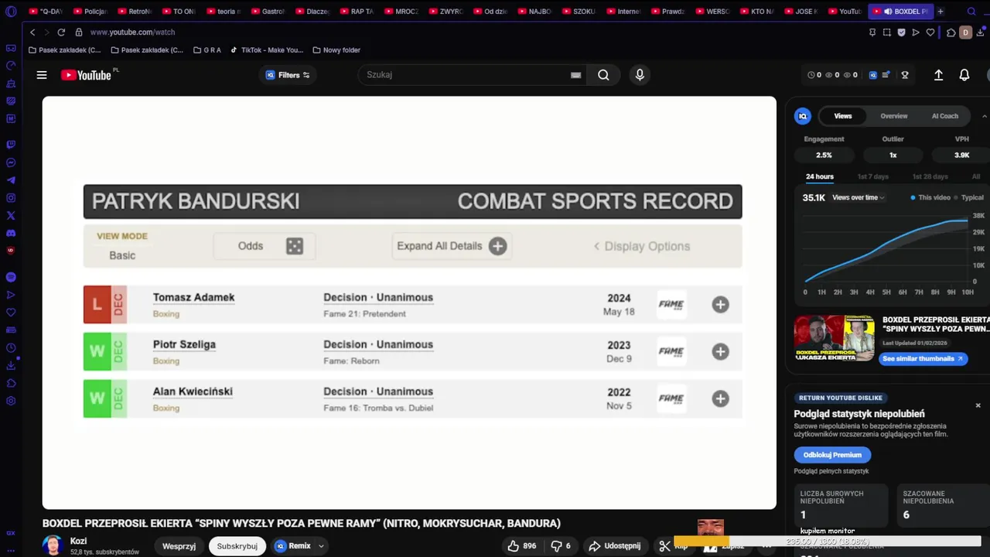Open YouTube notifications bell
This screenshot has height=557, width=990.
pyautogui.click(x=964, y=75)
